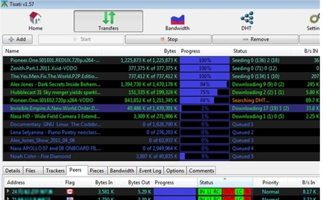Switch to the Details tab
Viewport: 323px width, 200px height.
tap(13, 170)
